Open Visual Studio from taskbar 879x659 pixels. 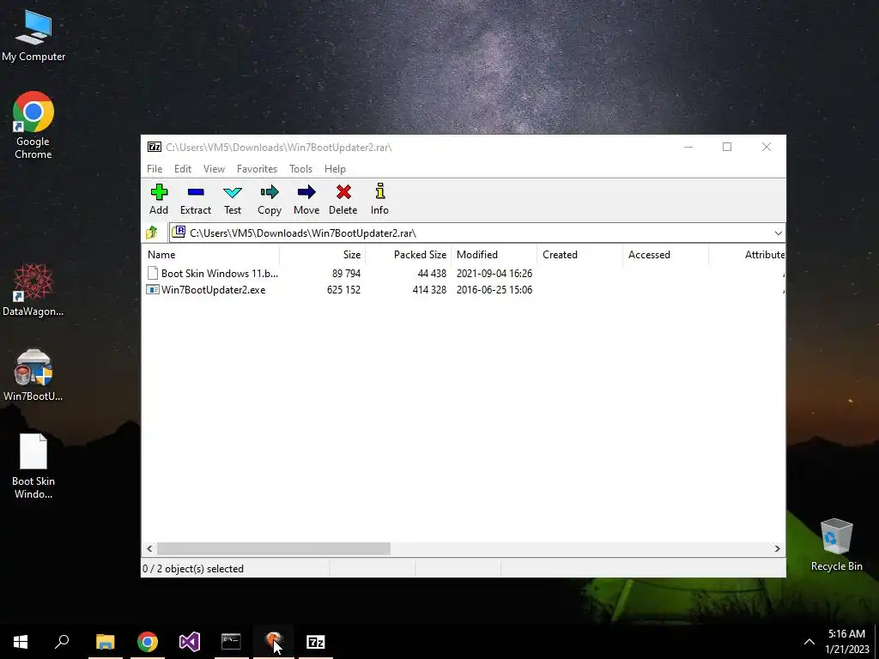click(x=190, y=642)
